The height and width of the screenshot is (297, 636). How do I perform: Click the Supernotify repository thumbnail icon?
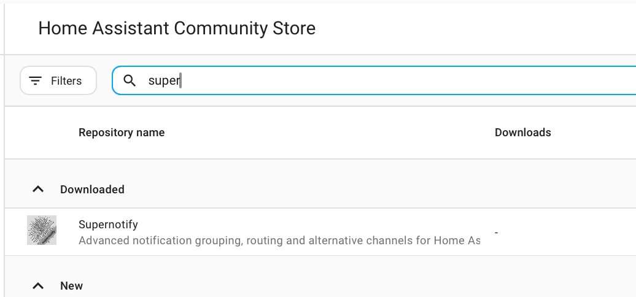(42, 231)
